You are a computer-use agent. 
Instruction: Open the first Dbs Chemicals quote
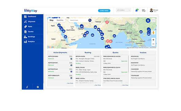pos(115,60)
